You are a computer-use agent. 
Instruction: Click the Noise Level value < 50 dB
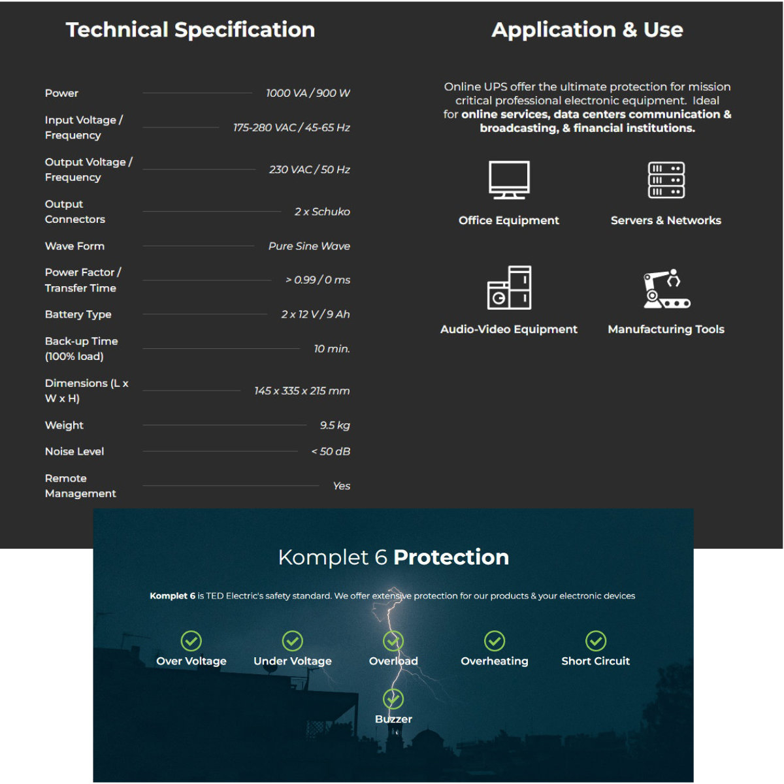coord(331,451)
